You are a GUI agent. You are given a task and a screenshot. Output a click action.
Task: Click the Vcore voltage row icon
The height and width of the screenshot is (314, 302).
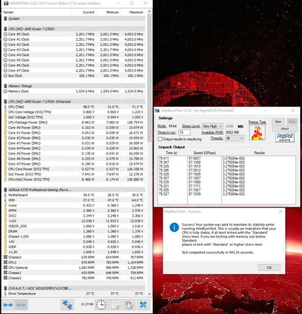click(x=5, y=205)
